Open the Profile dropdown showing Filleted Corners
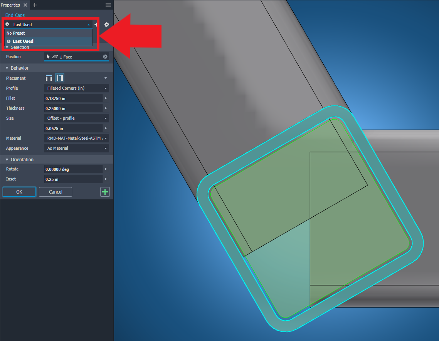 [x=76, y=88]
